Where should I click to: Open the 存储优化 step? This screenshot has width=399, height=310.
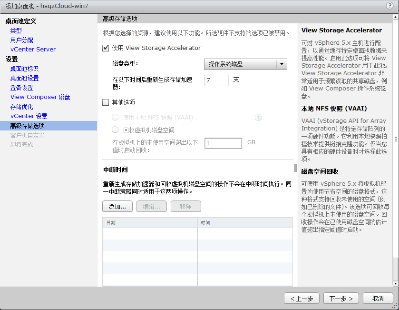[21, 107]
